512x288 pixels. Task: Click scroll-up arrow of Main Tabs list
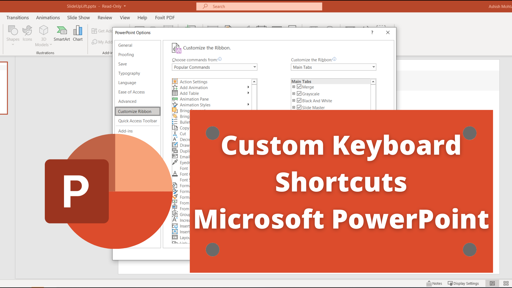pyautogui.click(x=373, y=82)
